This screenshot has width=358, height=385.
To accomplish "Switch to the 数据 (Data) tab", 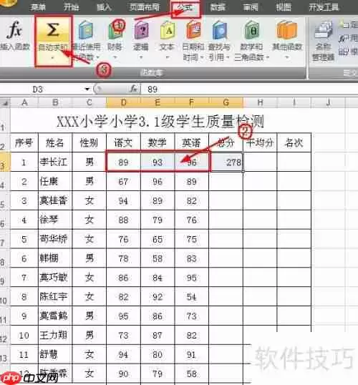I will (x=218, y=7).
